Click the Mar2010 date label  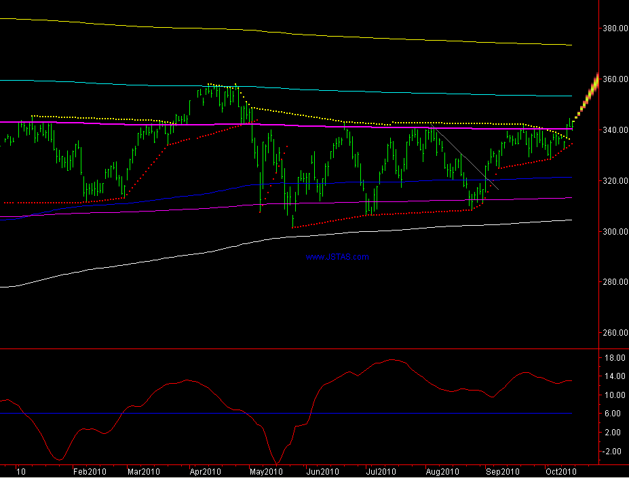coord(143,471)
